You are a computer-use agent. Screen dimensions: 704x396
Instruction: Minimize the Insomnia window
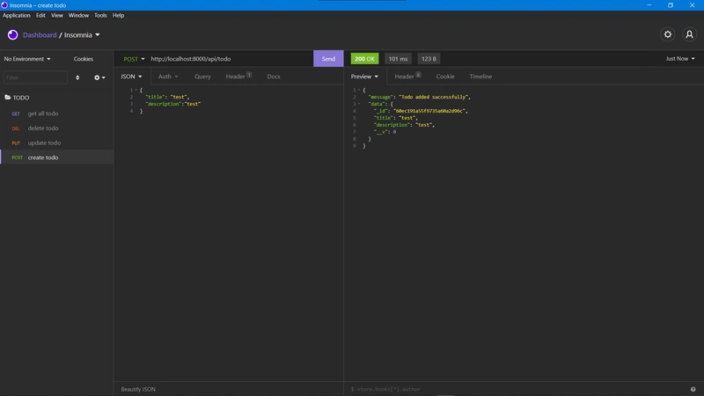tap(649, 5)
